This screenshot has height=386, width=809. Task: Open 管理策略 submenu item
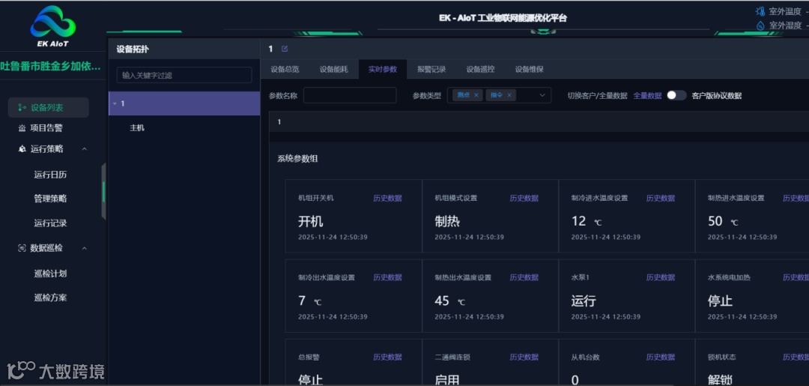(x=51, y=198)
